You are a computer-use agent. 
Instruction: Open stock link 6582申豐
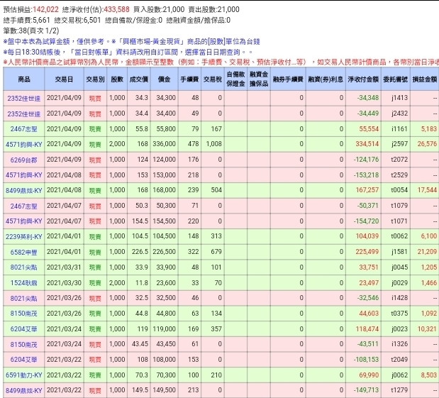pos(24,252)
